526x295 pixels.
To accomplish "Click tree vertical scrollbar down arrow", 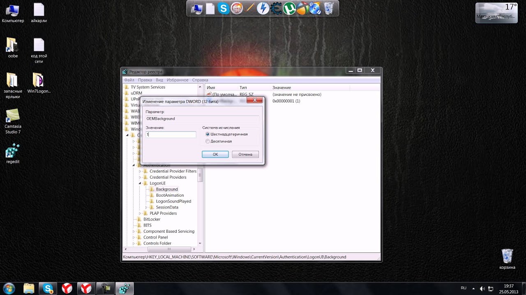I will click(x=200, y=243).
